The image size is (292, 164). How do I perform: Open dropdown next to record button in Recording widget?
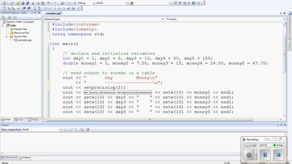pos(256,155)
